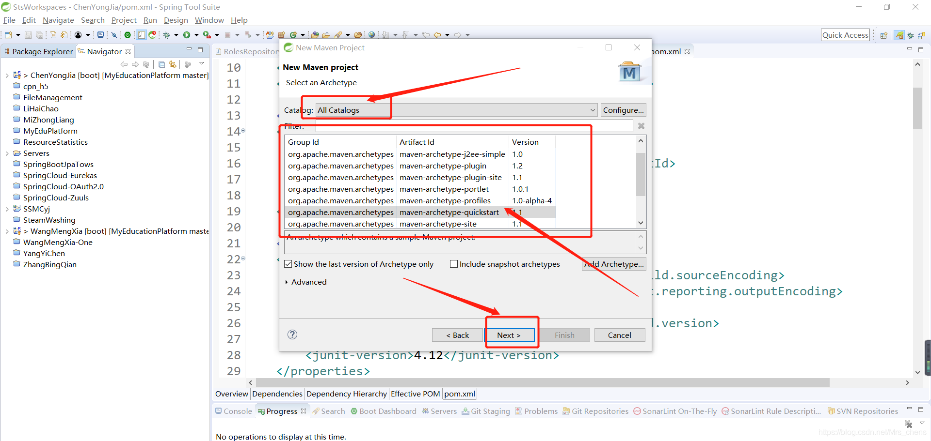931x441 pixels.
Task: Expand the WangMengXia boot project node
Action: 7,231
